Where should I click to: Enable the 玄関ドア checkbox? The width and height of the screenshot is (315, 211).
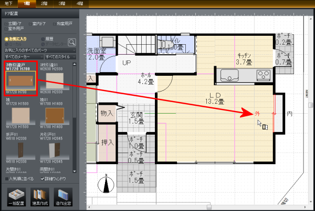click(x=5, y=24)
